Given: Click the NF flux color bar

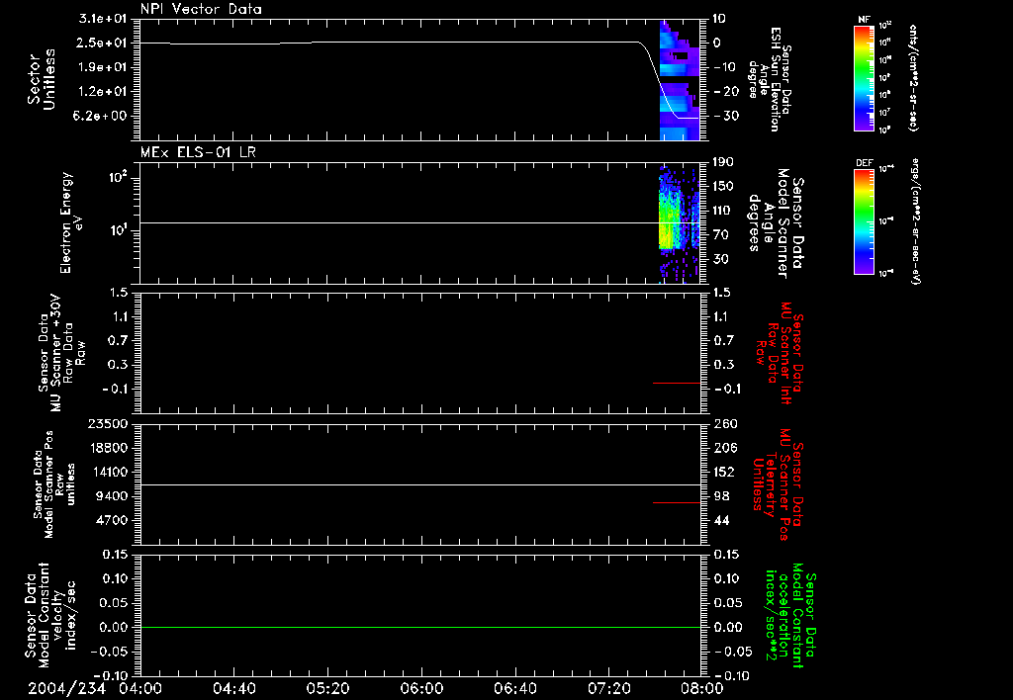Looking at the screenshot, I should click(864, 77).
